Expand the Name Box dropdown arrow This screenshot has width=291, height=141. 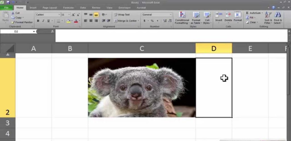point(34,32)
